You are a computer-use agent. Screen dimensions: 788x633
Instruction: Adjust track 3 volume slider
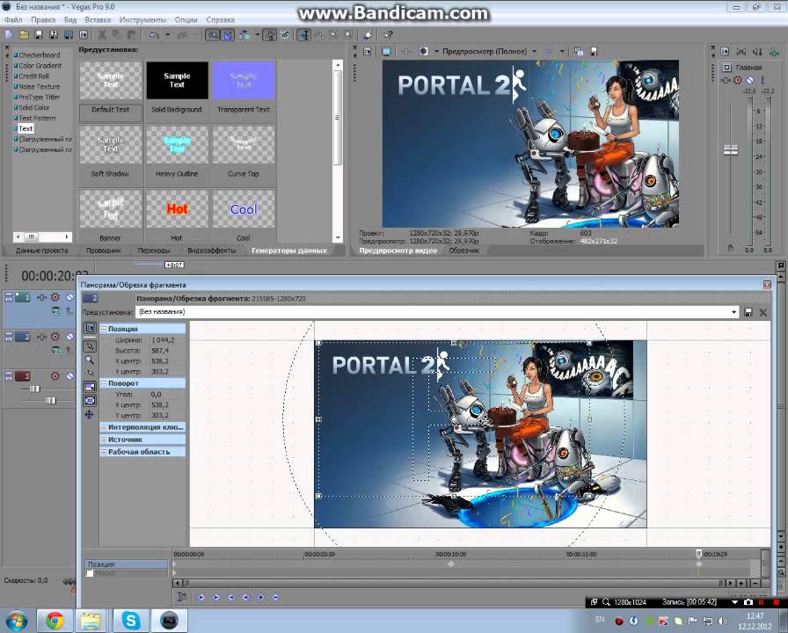coord(34,389)
